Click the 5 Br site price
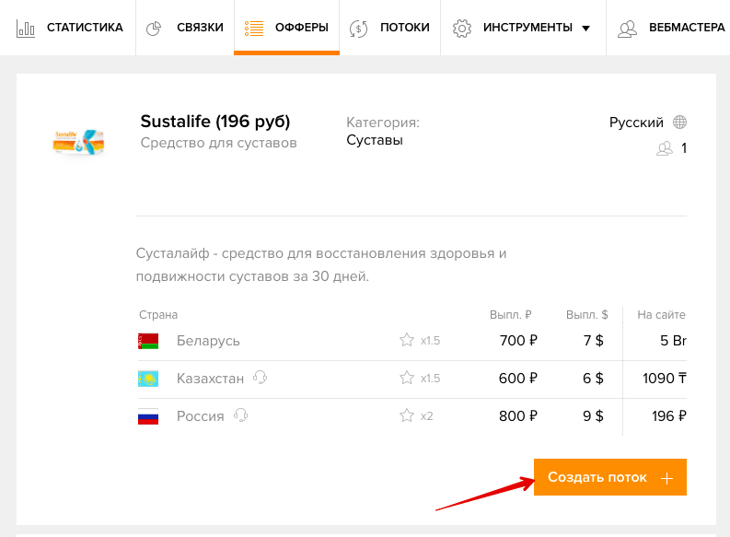Image resolution: width=730 pixels, height=537 pixels. pyautogui.click(x=673, y=341)
